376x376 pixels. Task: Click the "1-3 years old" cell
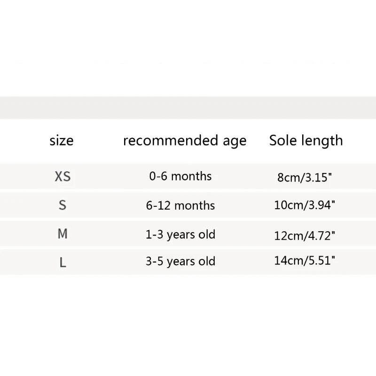(x=180, y=234)
